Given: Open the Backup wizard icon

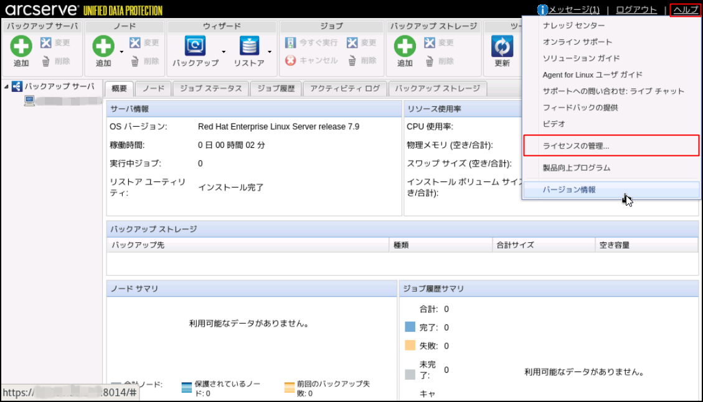Looking at the screenshot, I should pyautogui.click(x=196, y=47).
